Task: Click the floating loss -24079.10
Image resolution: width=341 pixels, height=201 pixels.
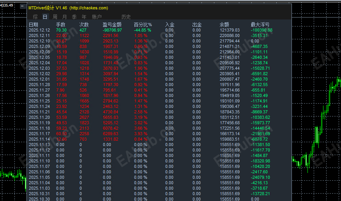Action: (x=260, y=177)
